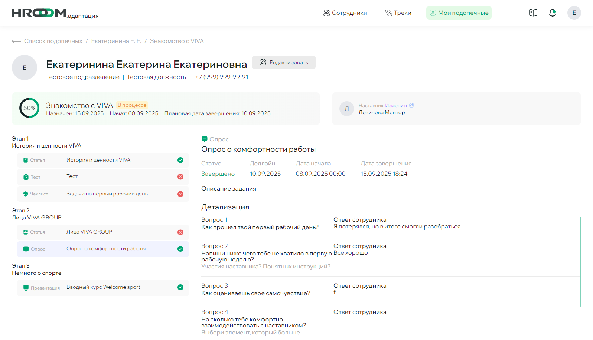Click red status mark for Тест task
This screenshot has width=593, height=340.
click(x=180, y=177)
